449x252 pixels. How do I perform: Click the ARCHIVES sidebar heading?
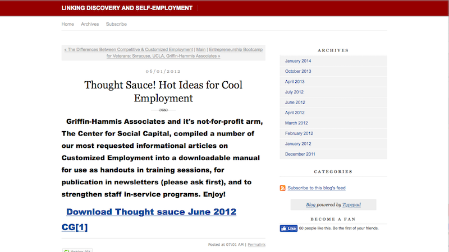click(333, 50)
